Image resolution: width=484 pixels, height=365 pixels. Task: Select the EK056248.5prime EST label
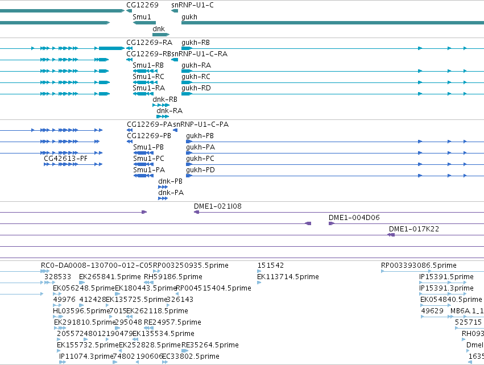84,288
